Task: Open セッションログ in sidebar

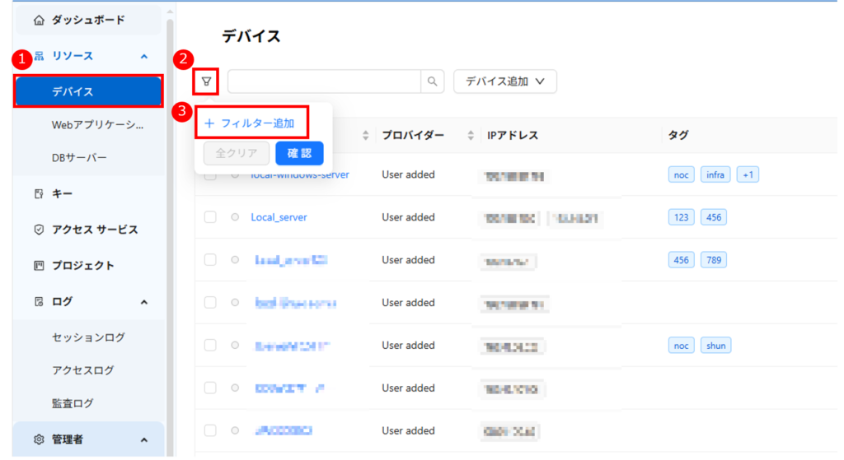Action: pyautogui.click(x=88, y=337)
